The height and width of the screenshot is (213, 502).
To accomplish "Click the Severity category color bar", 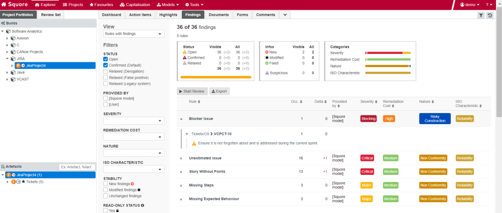I will 388,53.
